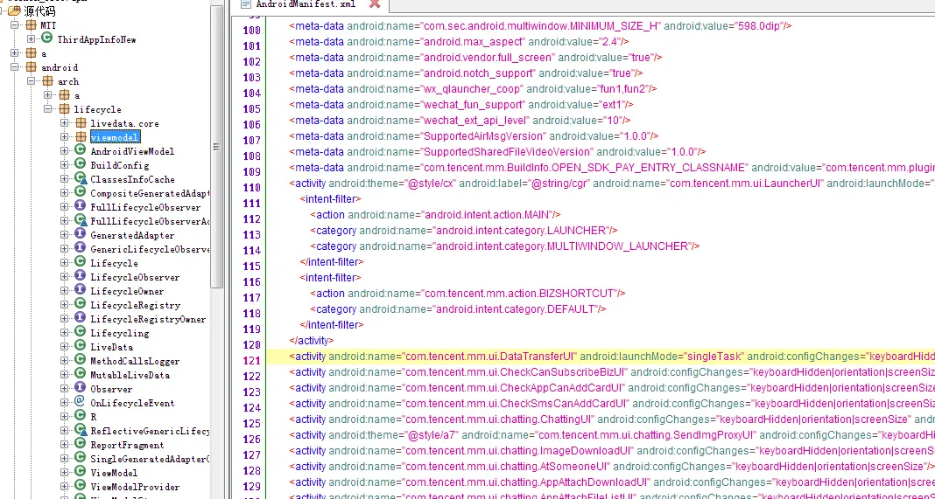Click the LiveData class icon
Viewport: 935px width, 499px height.
click(80, 347)
